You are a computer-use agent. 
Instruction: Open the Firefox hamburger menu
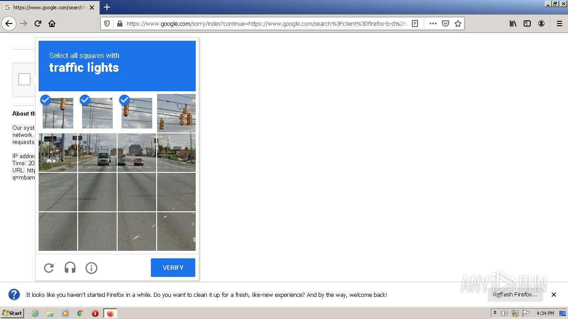pos(560,23)
